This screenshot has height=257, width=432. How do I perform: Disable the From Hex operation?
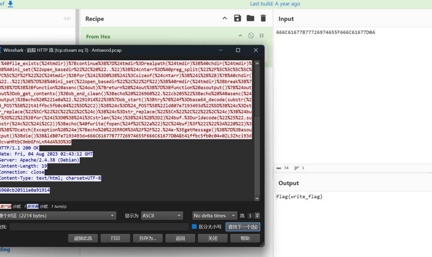pyautogui.click(x=251, y=36)
